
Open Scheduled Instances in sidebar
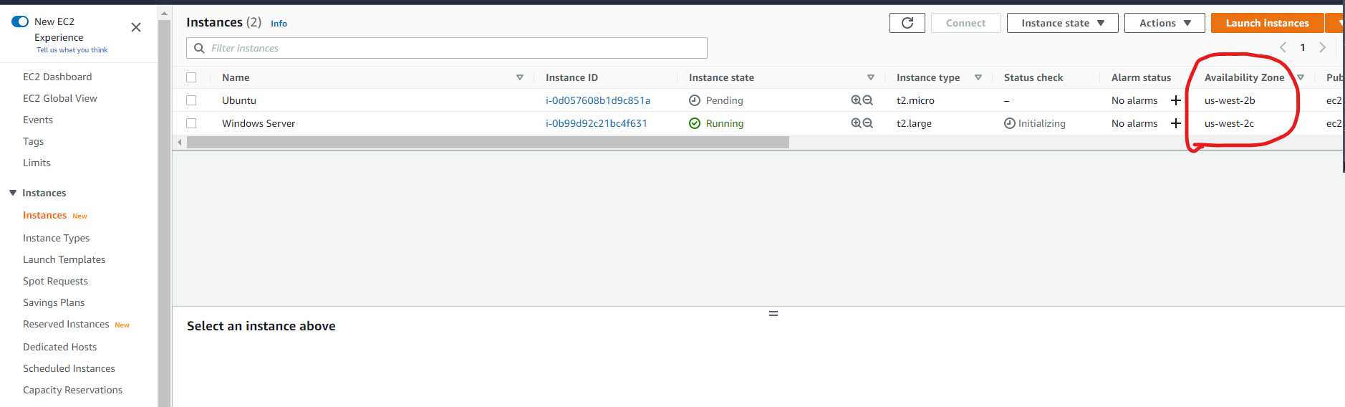[69, 368]
